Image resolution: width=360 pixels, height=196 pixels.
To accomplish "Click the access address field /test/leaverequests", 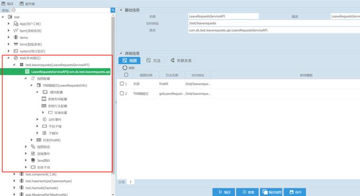I will tap(274, 23).
